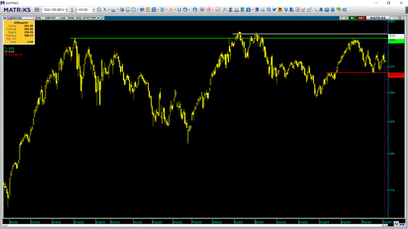
Task: Expand the 1024-100-BEYAZ template dropdown
Action: pyautogui.click(x=67, y=9)
